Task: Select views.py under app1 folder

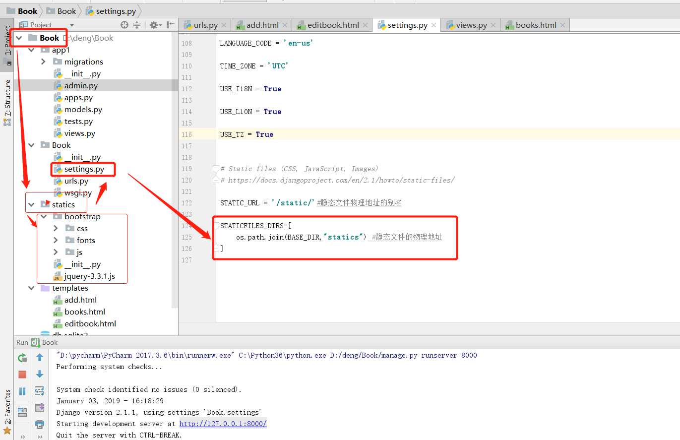Action: [x=79, y=133]
